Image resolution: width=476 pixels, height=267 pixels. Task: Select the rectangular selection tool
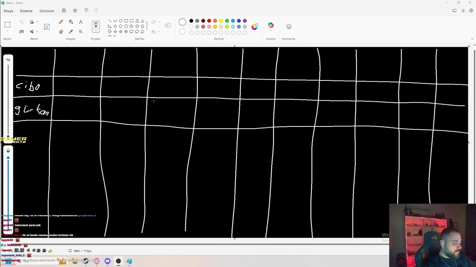click(x=7, y=25)
